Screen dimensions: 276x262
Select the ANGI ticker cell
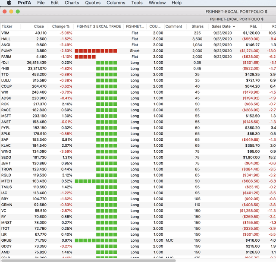pyautogui.click(x=6, y=45)
